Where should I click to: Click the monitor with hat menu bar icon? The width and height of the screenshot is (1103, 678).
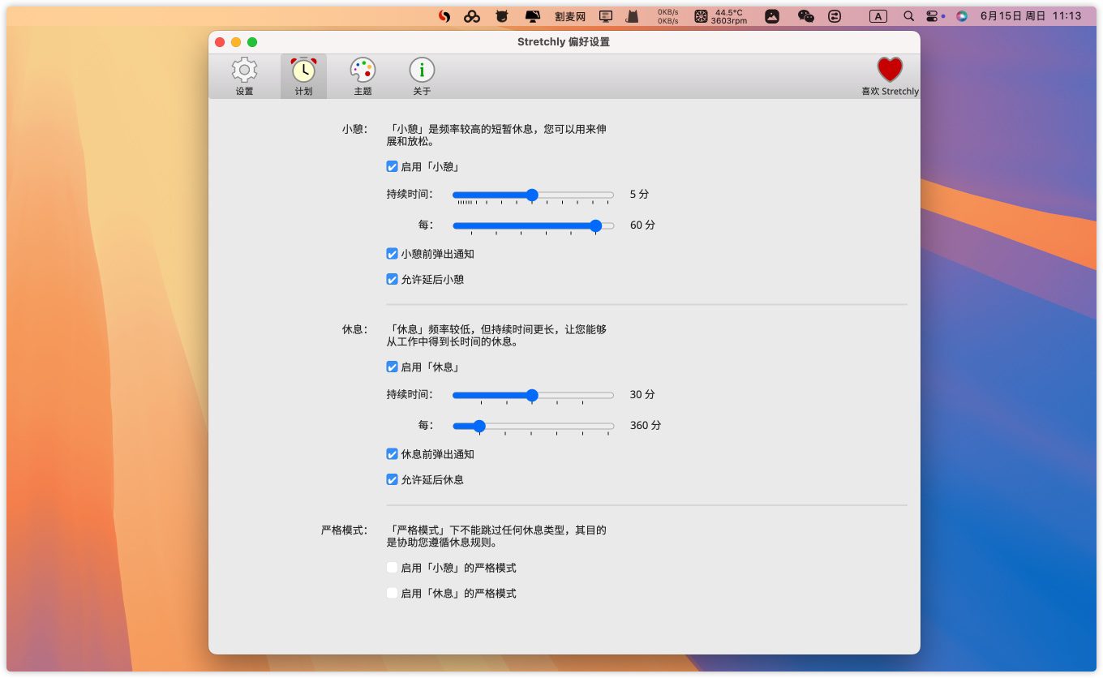(533, 16)
